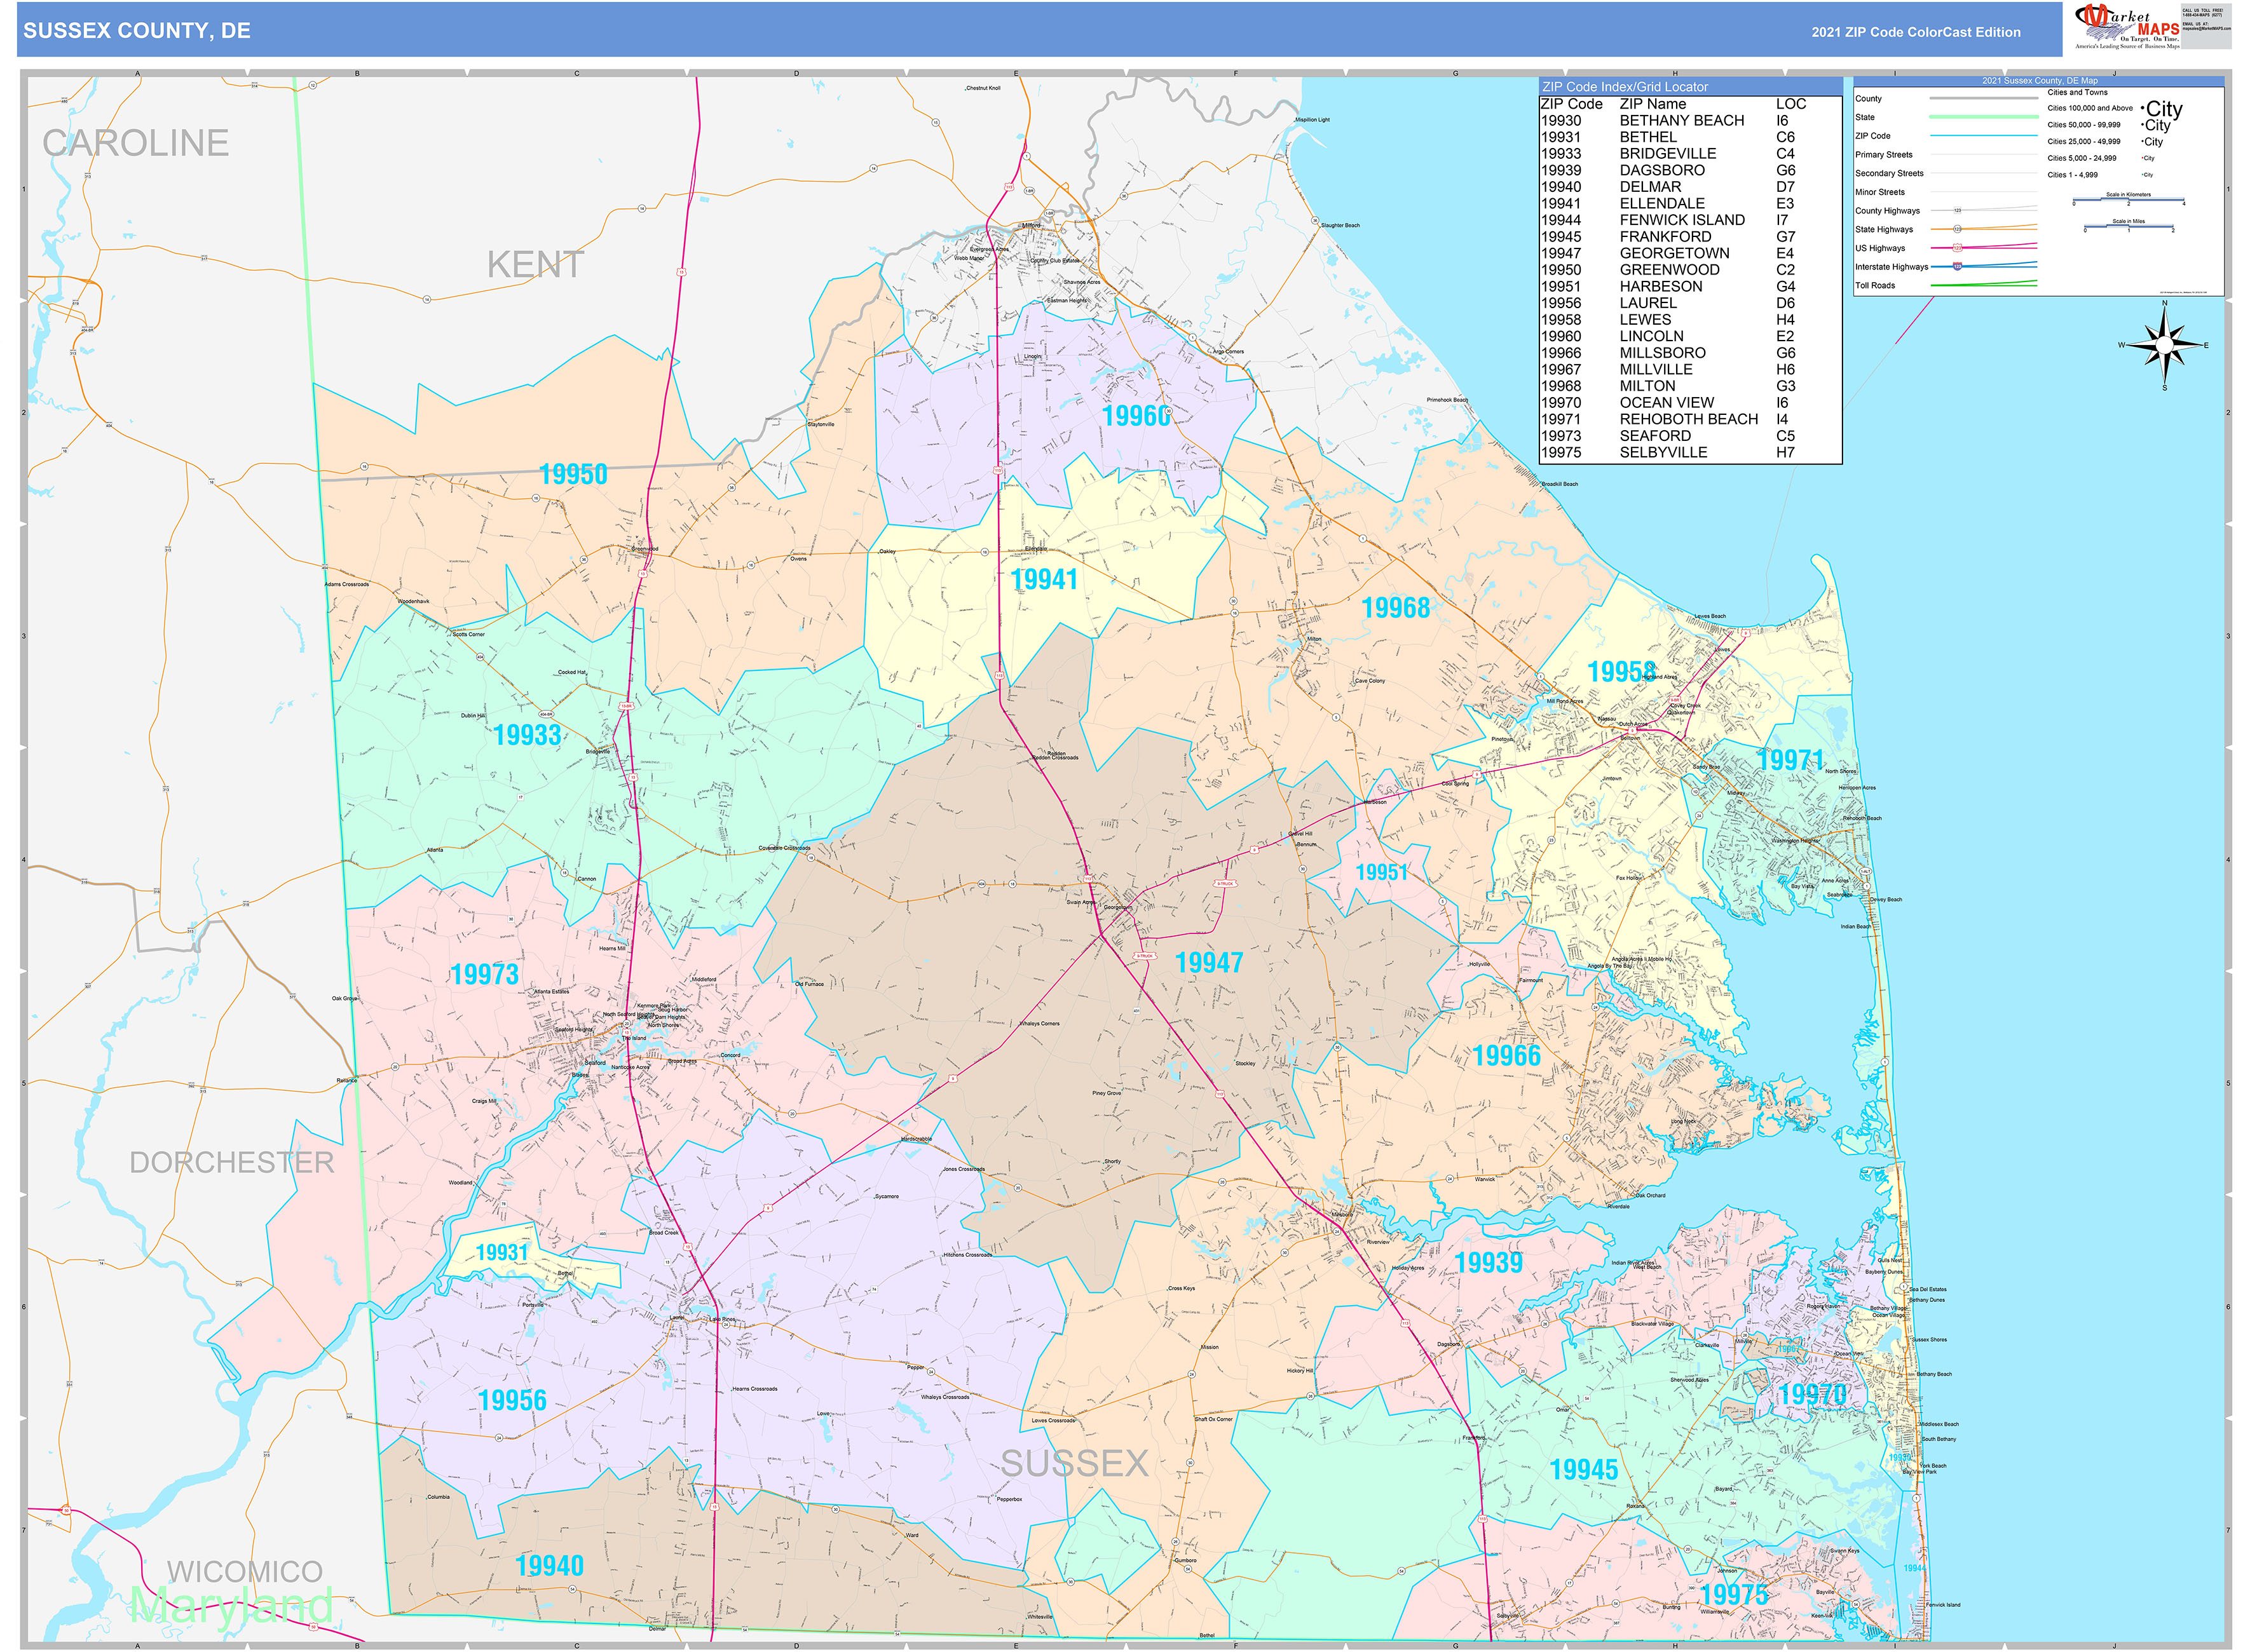Click the 19951 ZIP label on the map
2243x1652 pixels.
click(1381, 872)
